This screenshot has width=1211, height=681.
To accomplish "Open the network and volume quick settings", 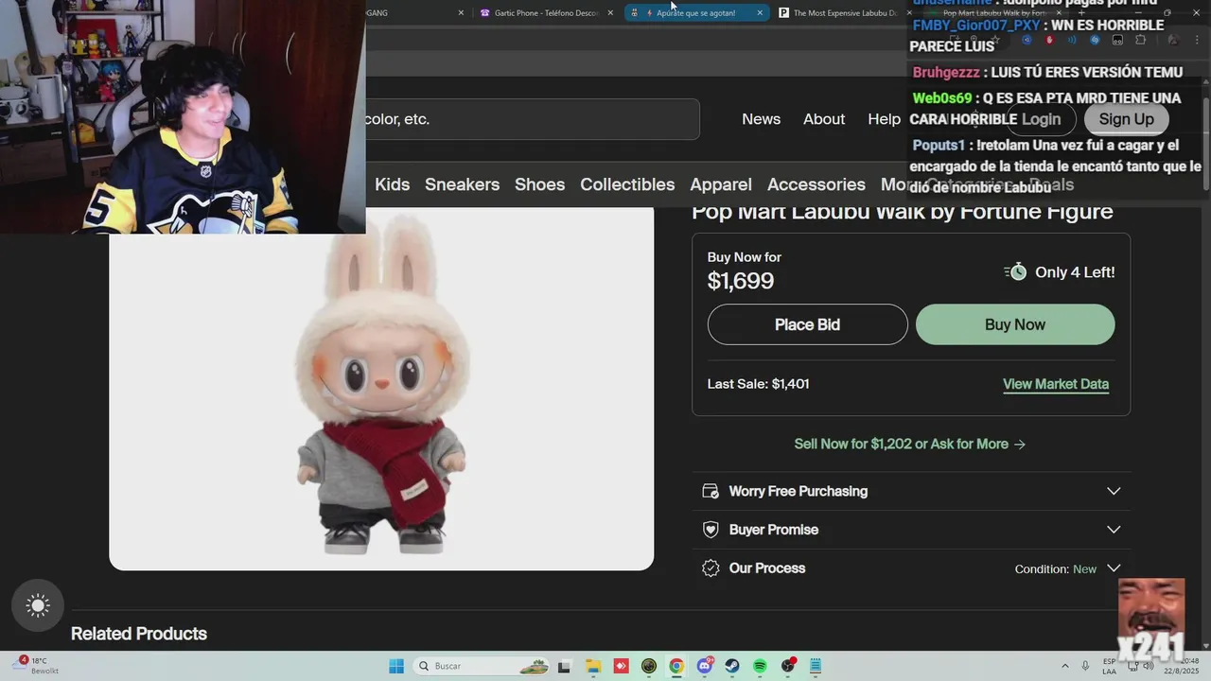I will point(1142,666).
